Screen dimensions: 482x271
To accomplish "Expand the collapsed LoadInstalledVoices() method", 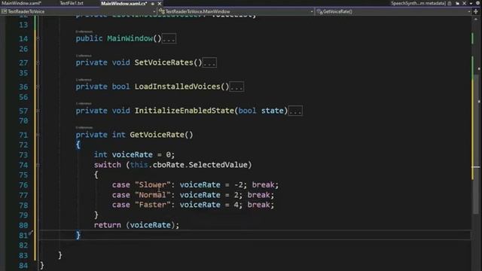I will coord(38,87).
